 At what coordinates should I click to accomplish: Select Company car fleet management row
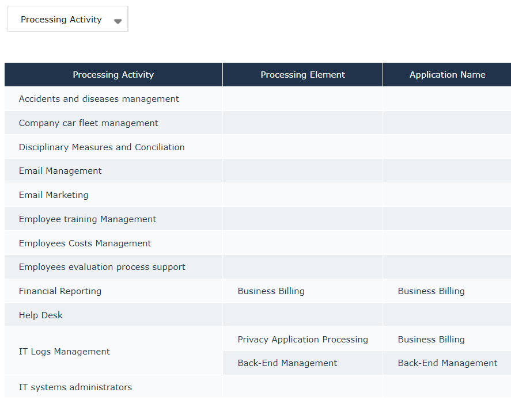click(x=88, y=123)
